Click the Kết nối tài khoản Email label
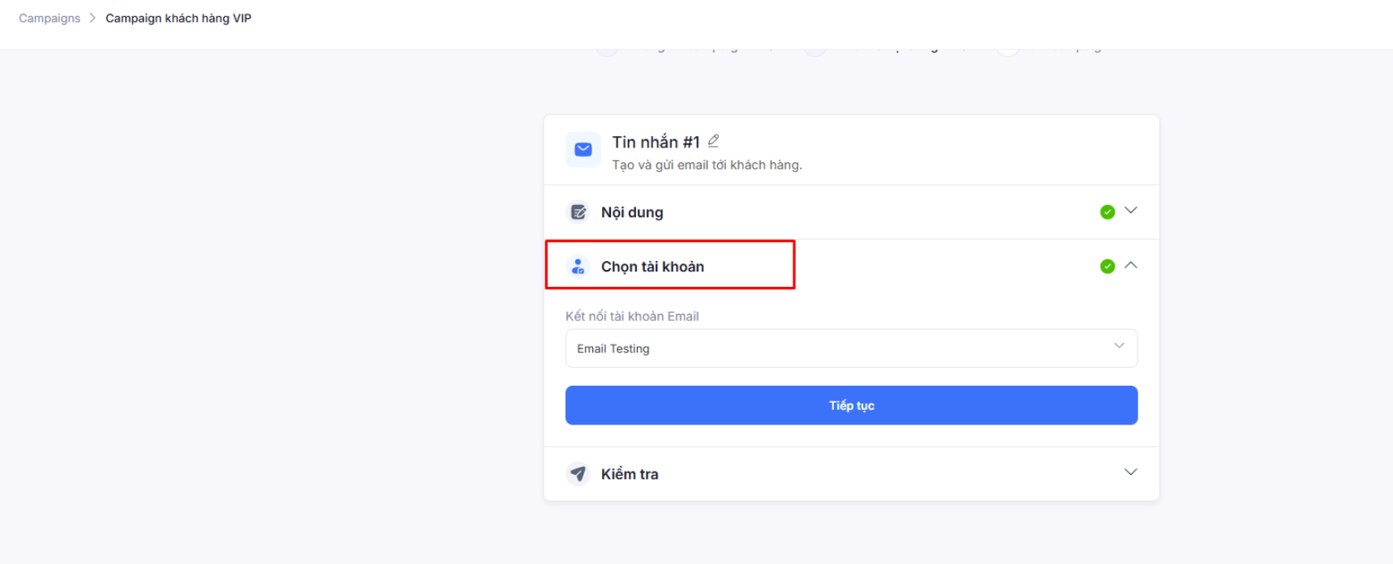The height and width of the screenshot is (564, 1393). click(632, 316)
